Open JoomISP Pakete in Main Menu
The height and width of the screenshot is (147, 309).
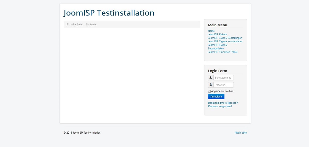tap(217, 34)
